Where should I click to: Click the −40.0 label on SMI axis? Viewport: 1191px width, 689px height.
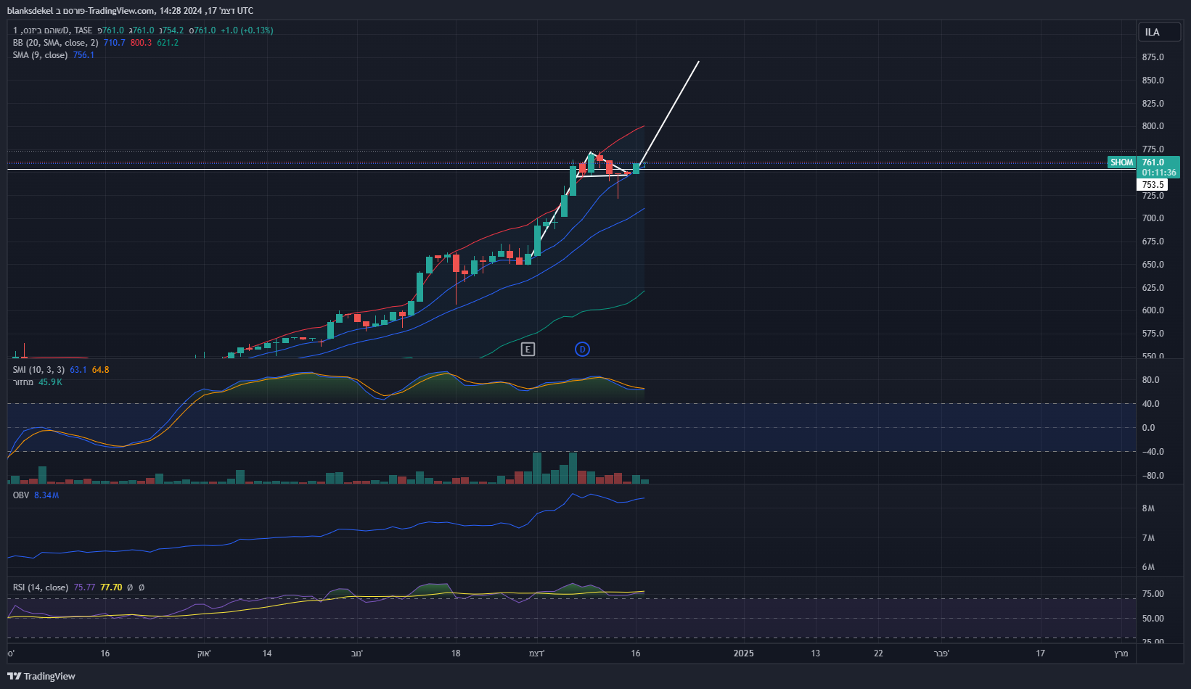point(1153,452)
